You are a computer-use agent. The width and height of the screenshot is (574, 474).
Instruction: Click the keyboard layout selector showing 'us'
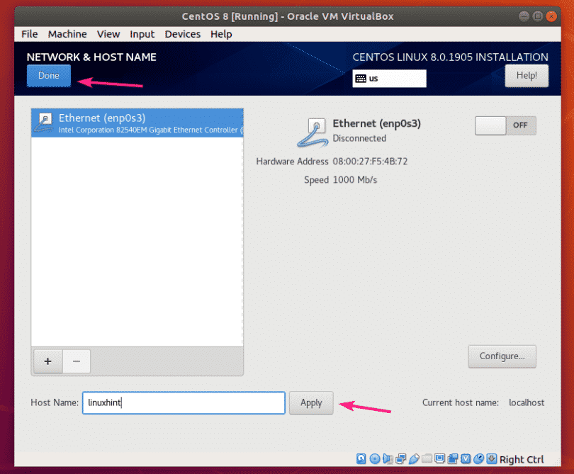point(388,78)
